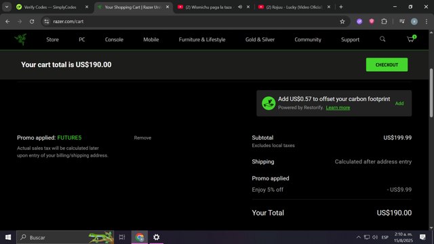Open the Store menu

[x=52, y=39]
